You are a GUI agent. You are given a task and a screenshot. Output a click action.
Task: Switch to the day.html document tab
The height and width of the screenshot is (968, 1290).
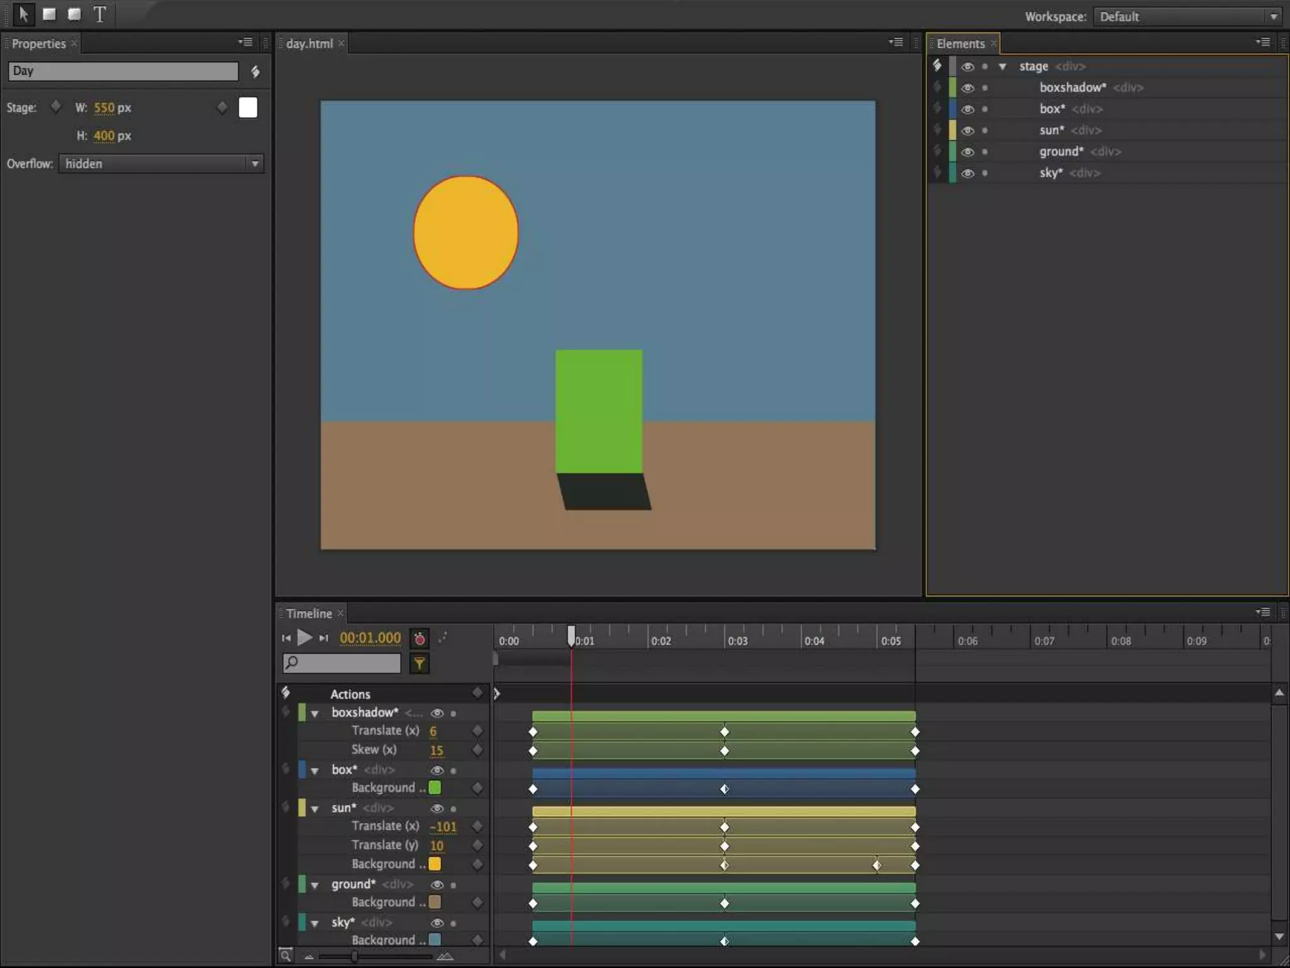(x=309, y=43)
